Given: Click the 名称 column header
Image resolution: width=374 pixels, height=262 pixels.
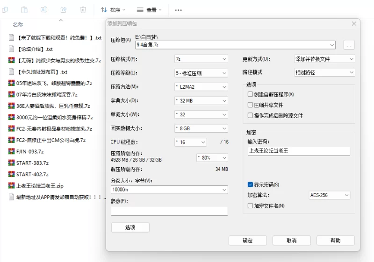Looking at the screenshot, I should (18, 25).
